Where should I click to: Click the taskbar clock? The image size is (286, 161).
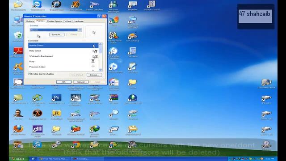[x=269, y=159]
